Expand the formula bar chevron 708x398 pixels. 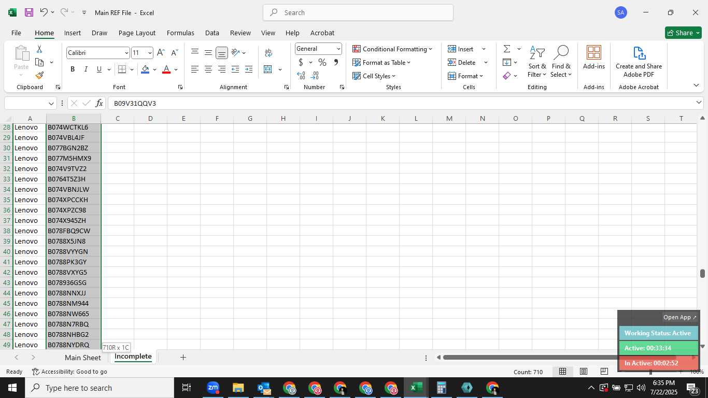[699, 103]
